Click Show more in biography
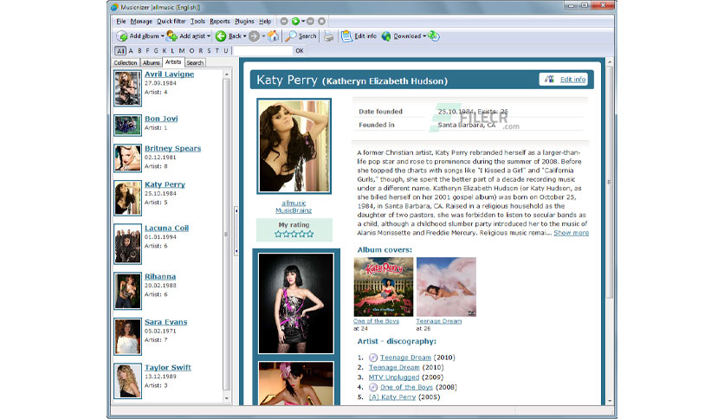Screen dimensions: 724x419 [x=572, y=233]
